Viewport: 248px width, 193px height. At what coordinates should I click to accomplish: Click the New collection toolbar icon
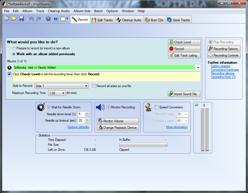(7, 19)
